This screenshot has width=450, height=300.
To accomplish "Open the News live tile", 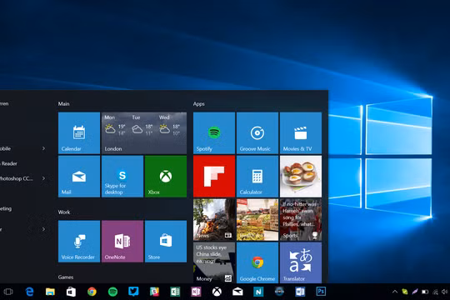I will tap(214, 220).
